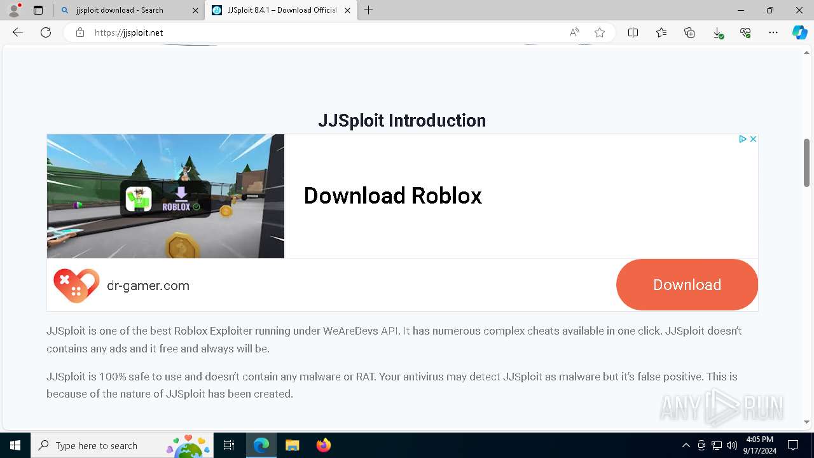
Task: Open Edge Settings and more menu
Action: coord(773,32)
